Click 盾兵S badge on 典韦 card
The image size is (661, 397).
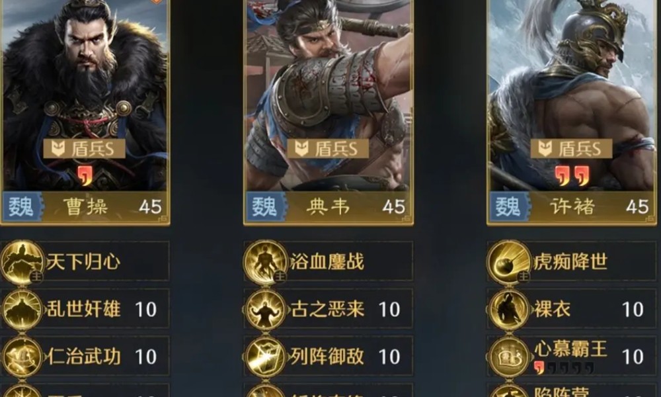click(x=328, y=148)
